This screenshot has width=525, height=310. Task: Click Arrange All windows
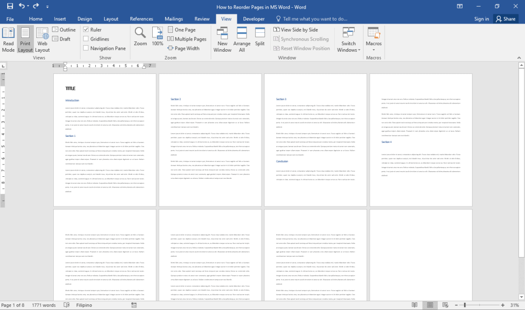(x=242, y=39)
